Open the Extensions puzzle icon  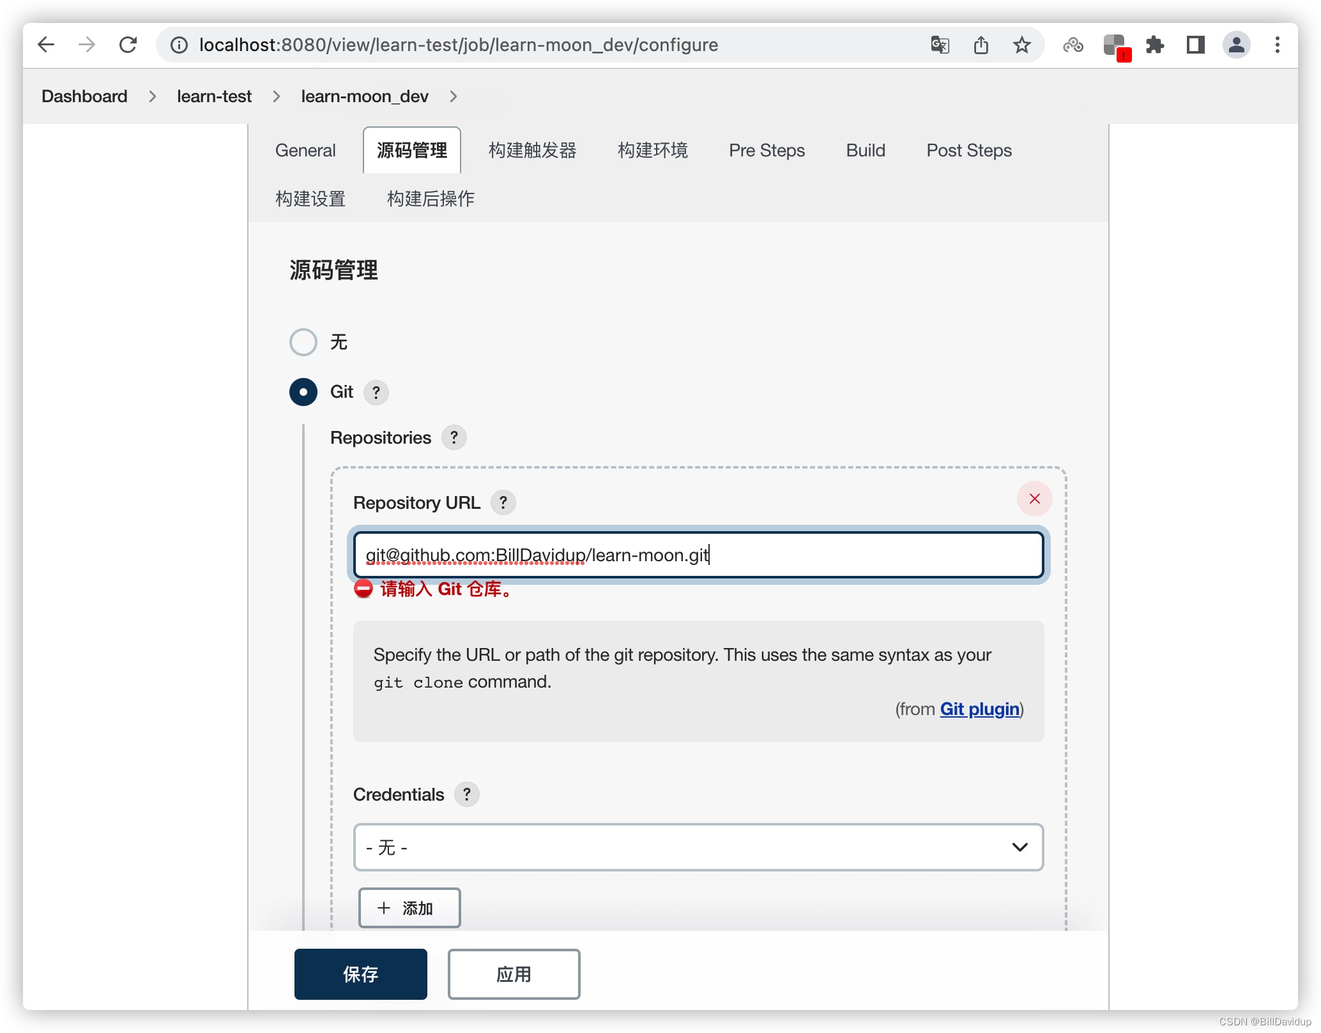[1155, 45]
